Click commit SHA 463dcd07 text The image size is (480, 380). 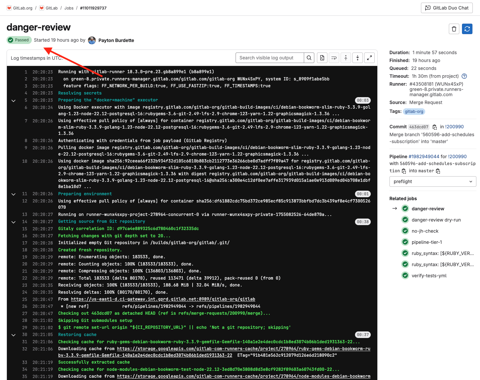pos(419,127)
